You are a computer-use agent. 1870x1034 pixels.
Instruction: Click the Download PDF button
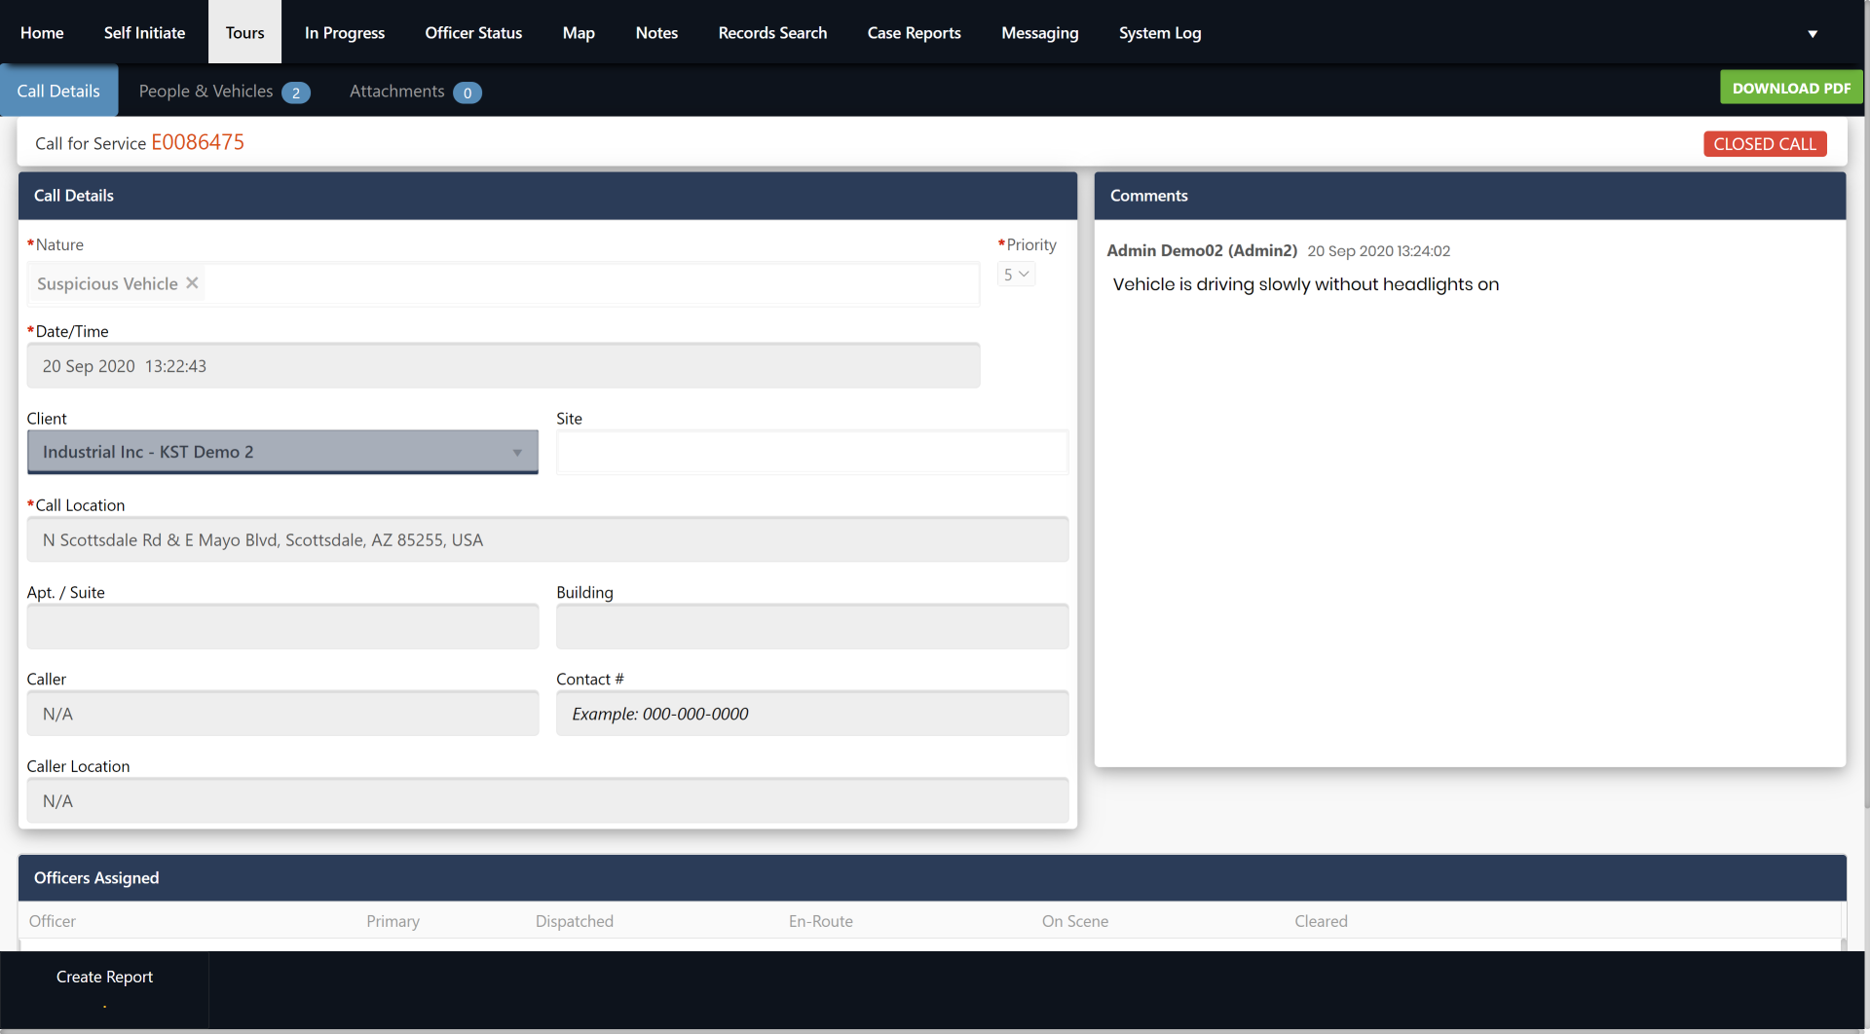1790,89
